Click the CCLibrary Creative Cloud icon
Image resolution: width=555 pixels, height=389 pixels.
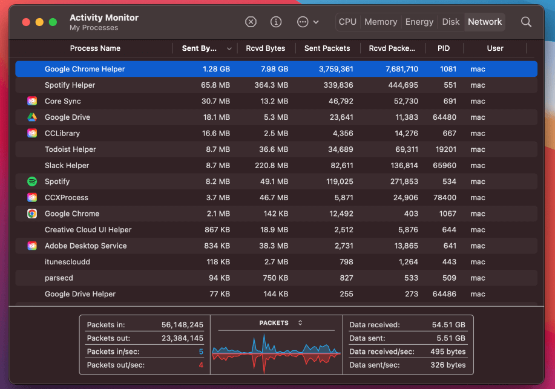[32, 133]
